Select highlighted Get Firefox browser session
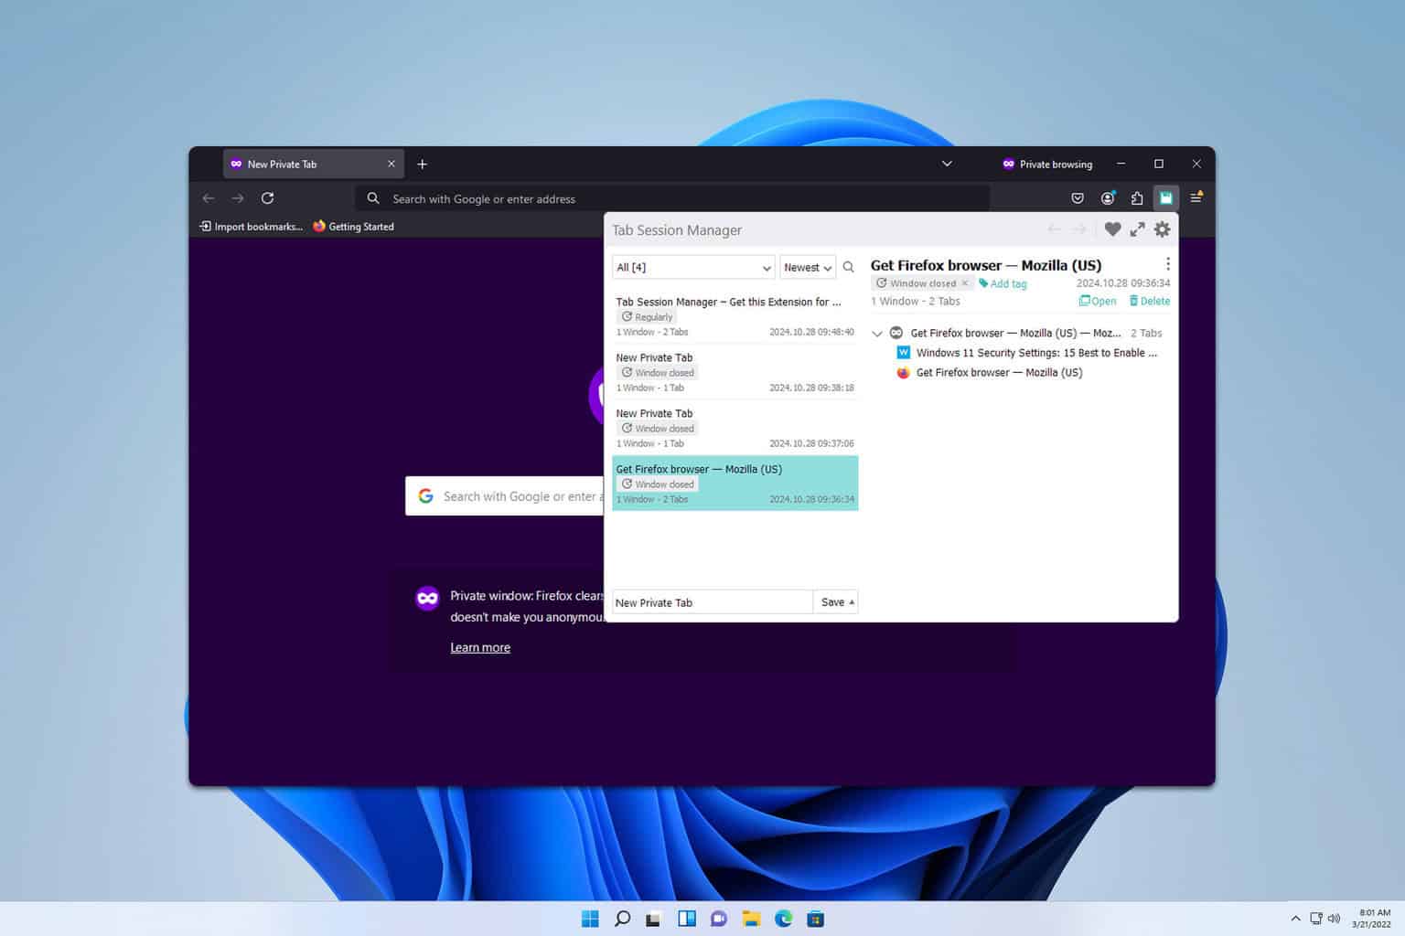Viewport: 1405px width, 936px height. [x=735, y=483]
